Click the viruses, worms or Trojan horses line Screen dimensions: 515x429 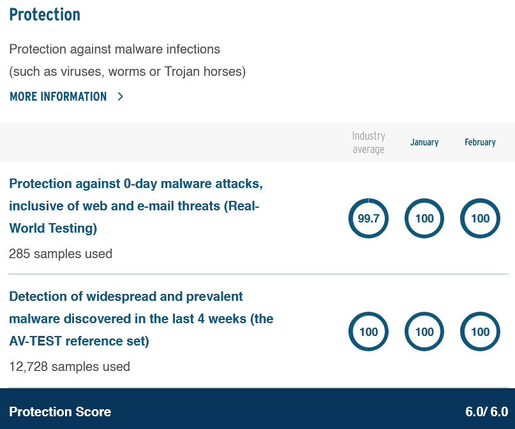(x=128, y=71)
